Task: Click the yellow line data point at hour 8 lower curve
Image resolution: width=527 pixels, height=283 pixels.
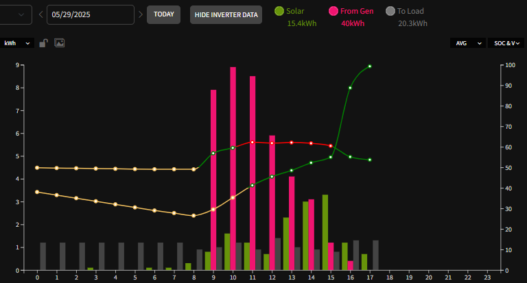Action: click(x=194, y=216)
